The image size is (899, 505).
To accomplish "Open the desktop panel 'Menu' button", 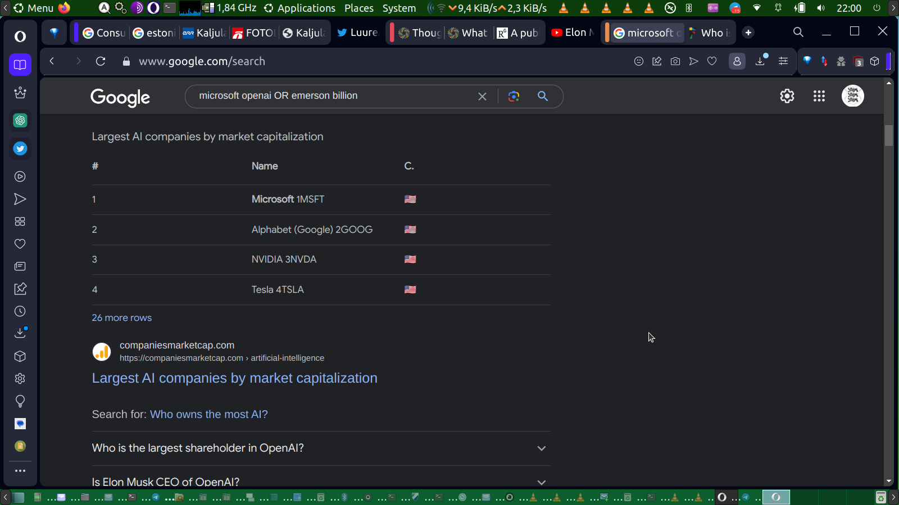I will point(34,8).
